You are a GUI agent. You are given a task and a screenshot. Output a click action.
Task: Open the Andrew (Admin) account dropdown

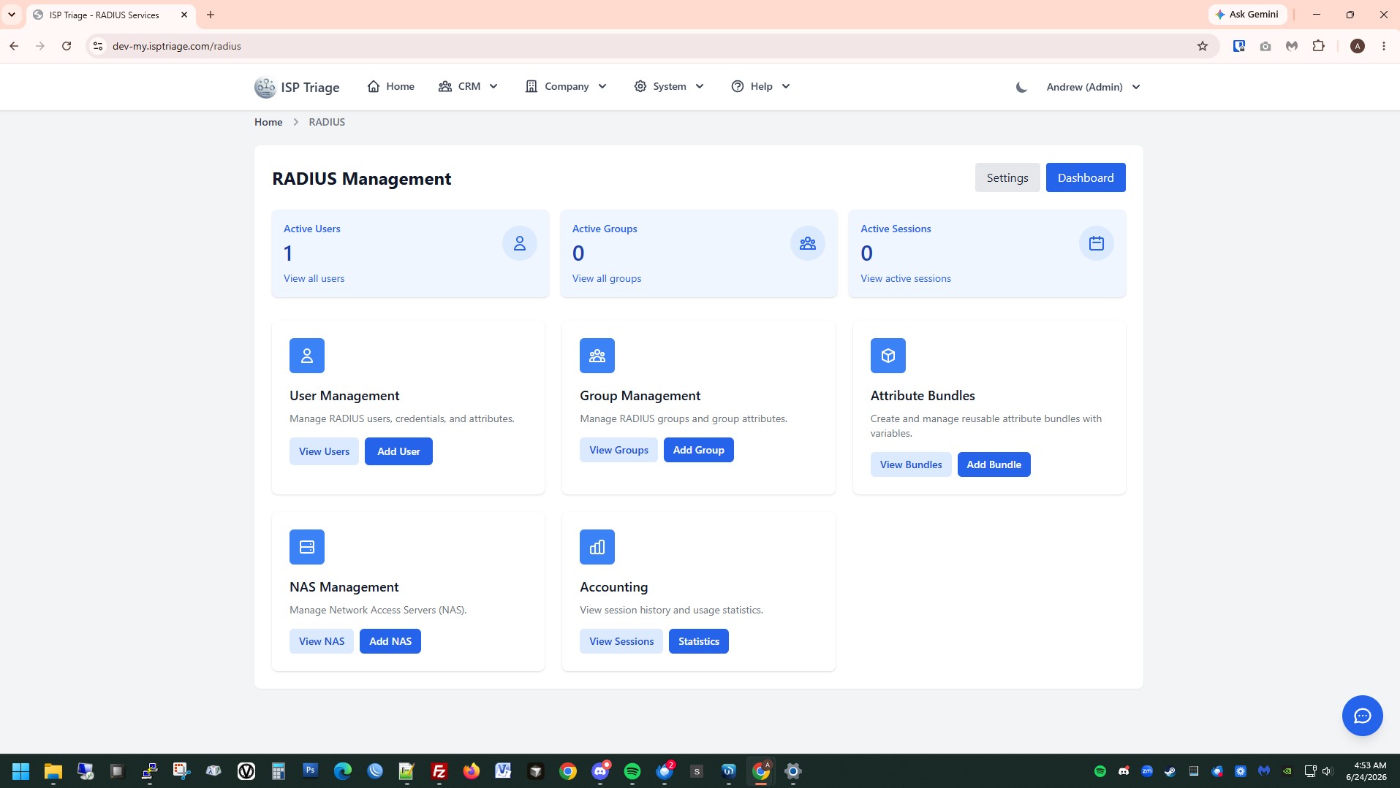tap(1094, 87)
